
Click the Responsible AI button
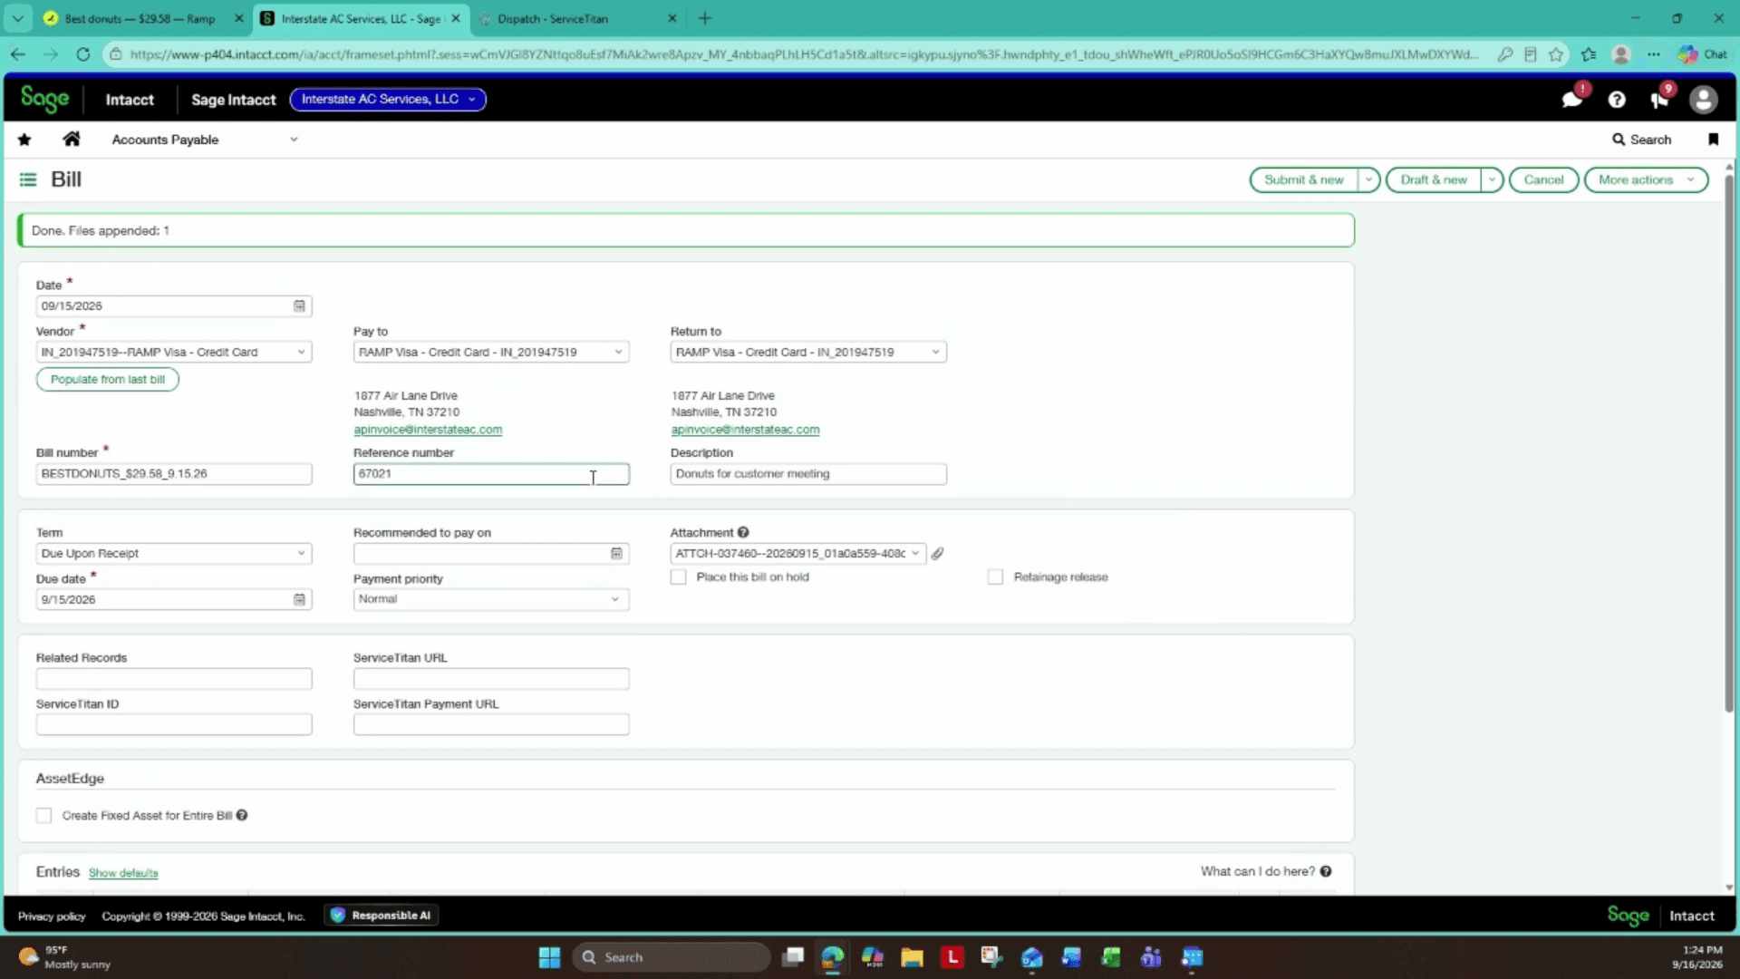(x=382, y=916)
